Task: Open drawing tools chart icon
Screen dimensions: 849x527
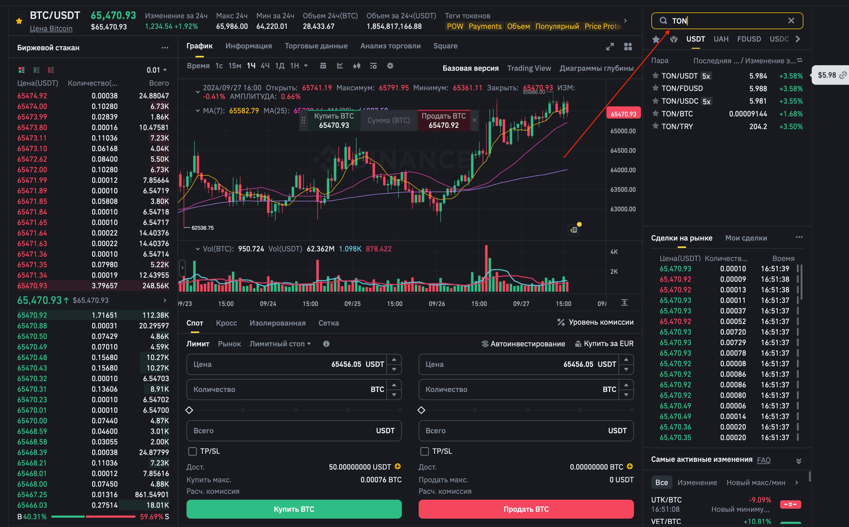Action: [x=340, y=65]
